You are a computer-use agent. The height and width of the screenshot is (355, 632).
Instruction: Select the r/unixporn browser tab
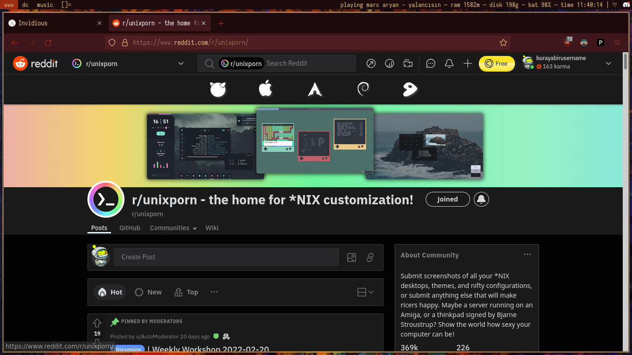pyautogui.click(x=160, y=23)
